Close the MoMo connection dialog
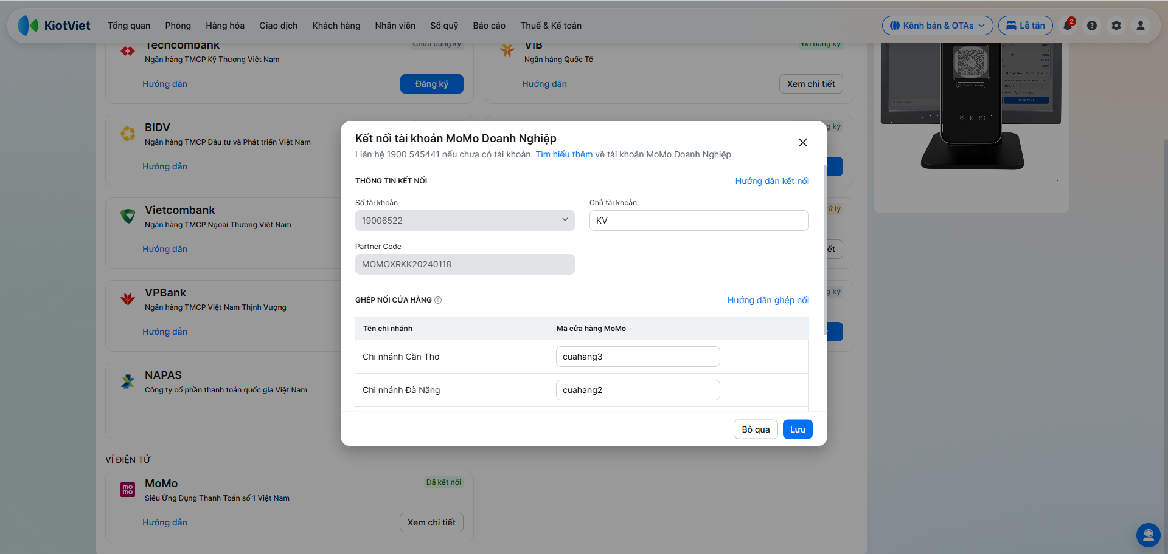1168x554 pixels. (803, 142)
